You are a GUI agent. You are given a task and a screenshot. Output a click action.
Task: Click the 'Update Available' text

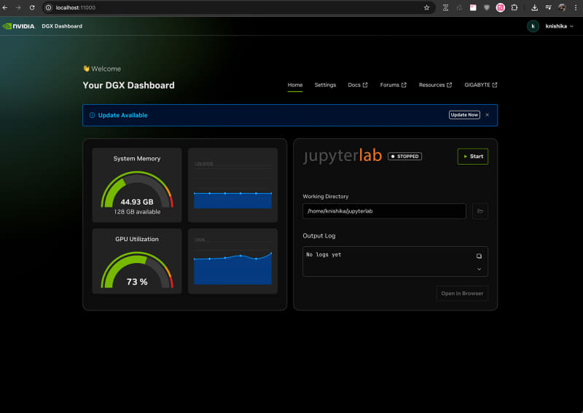tap(122, 115)
